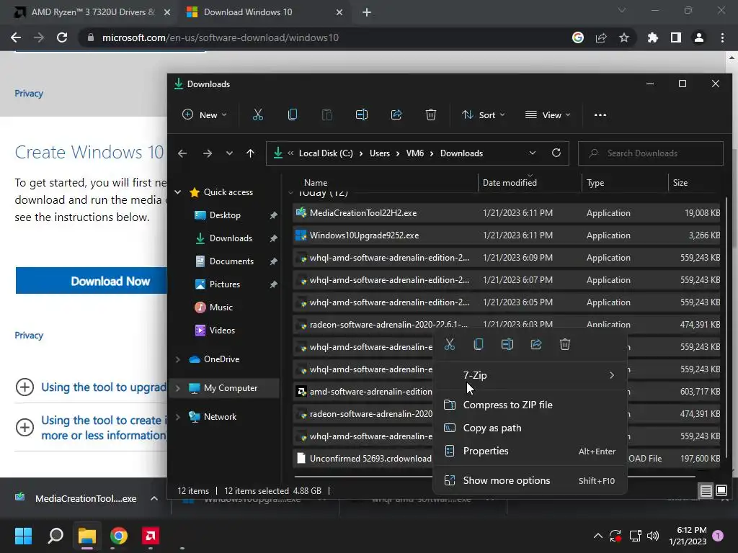Refresh the Downloads folder view

pos(556,153)
